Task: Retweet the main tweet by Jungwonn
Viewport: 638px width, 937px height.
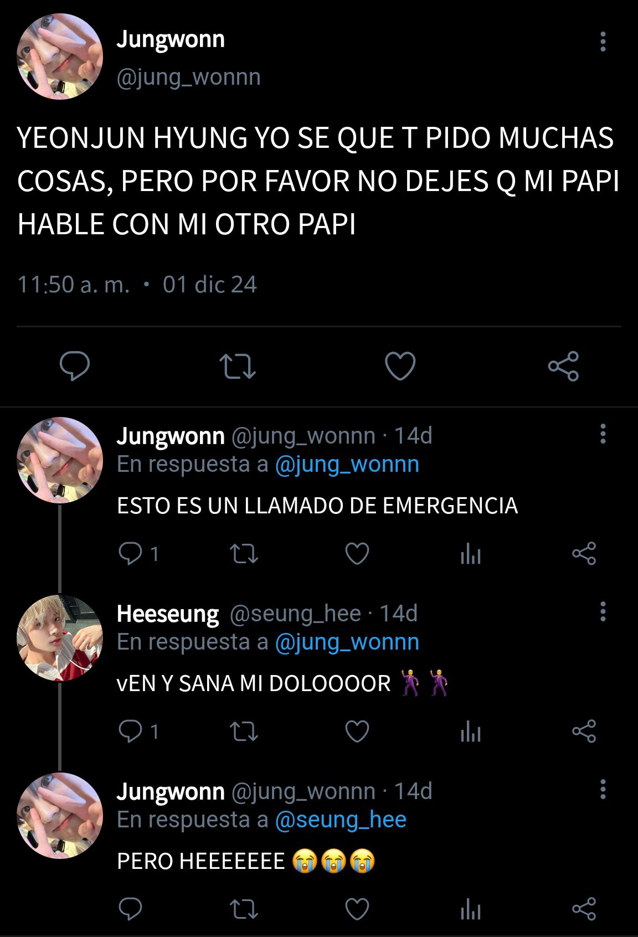Action: point(238,366)
